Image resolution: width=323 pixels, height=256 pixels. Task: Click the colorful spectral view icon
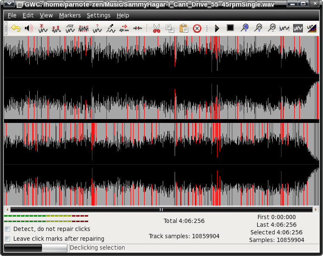coord(312,28)
